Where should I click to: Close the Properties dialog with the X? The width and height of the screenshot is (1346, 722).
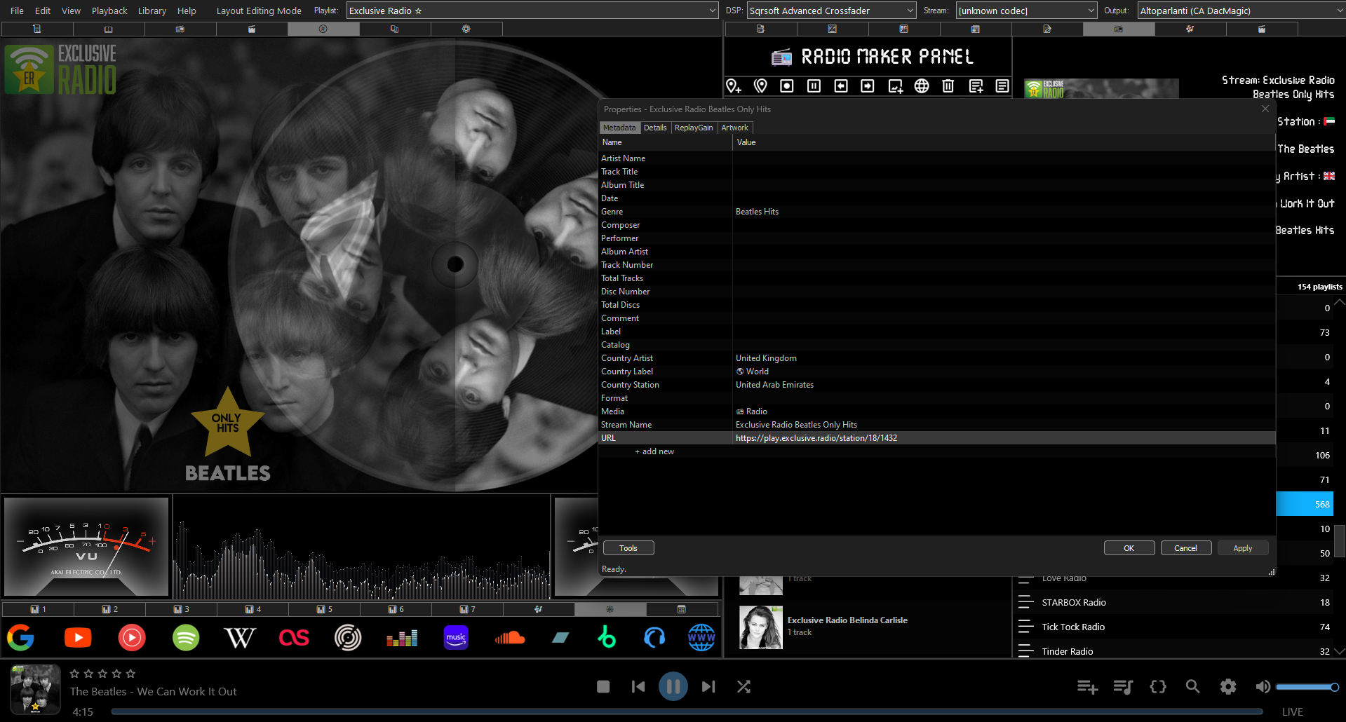pos(1265,109)
